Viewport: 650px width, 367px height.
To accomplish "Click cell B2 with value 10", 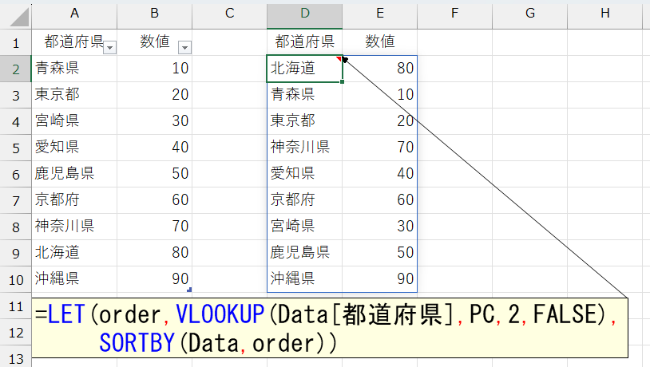I will pyautogui.click(x=155, y=69).
